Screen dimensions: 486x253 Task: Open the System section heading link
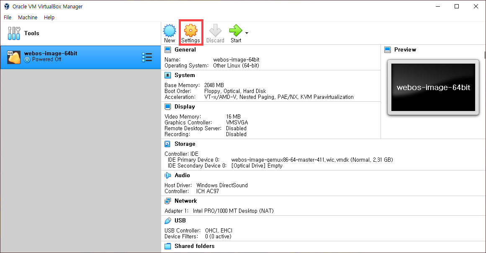coord(185,75)
